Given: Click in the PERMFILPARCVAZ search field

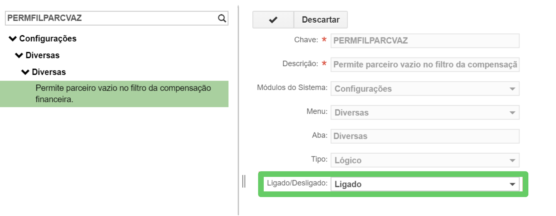Looking at the screenshot, I should click(110, 18).
